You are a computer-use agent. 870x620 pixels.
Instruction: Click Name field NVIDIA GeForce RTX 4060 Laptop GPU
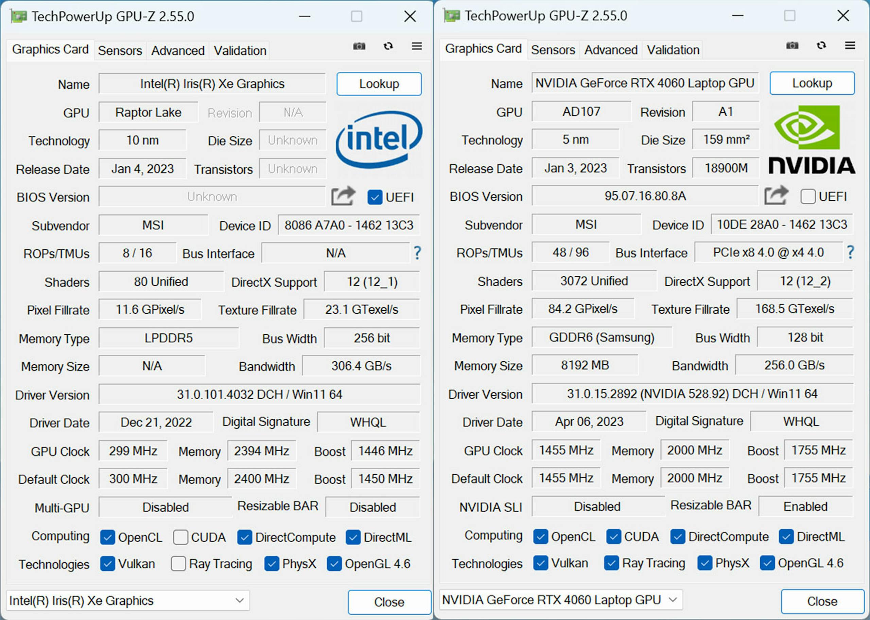(645, 83)
